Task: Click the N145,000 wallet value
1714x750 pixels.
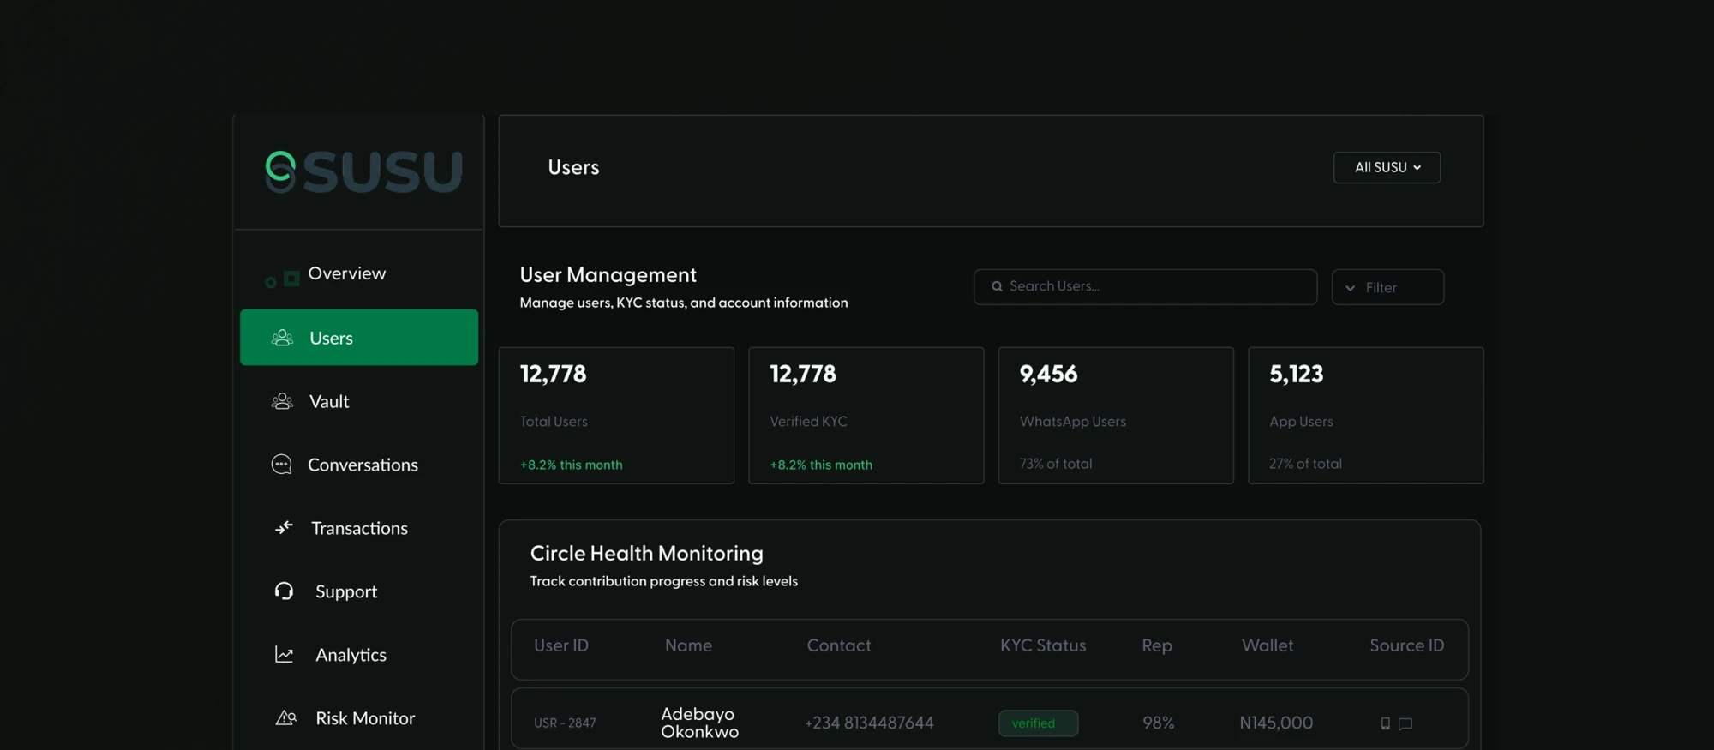Action: point(1276,723)
